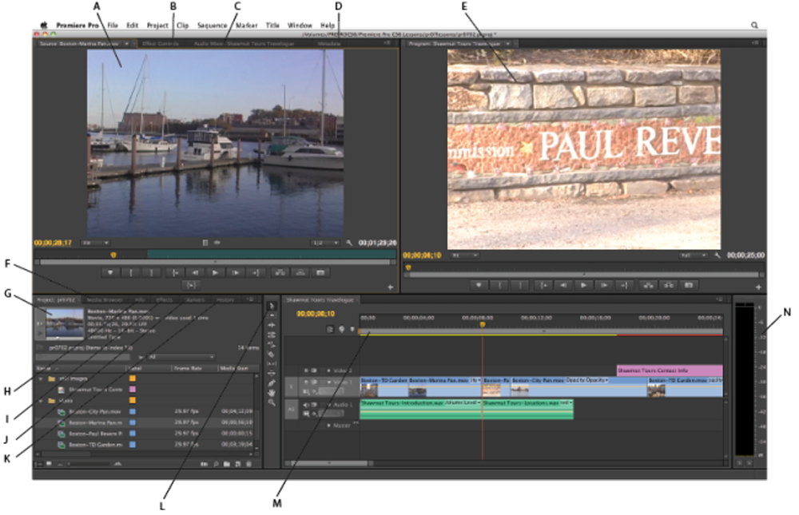The width and height of the screenshot is (799, 515).
Task: Open Program Monitor playback resolution dropdown
Action: click(694, 256)
